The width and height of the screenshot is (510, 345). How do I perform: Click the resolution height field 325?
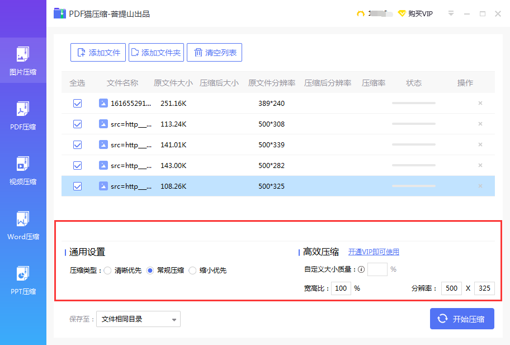[x=484, y=288]
